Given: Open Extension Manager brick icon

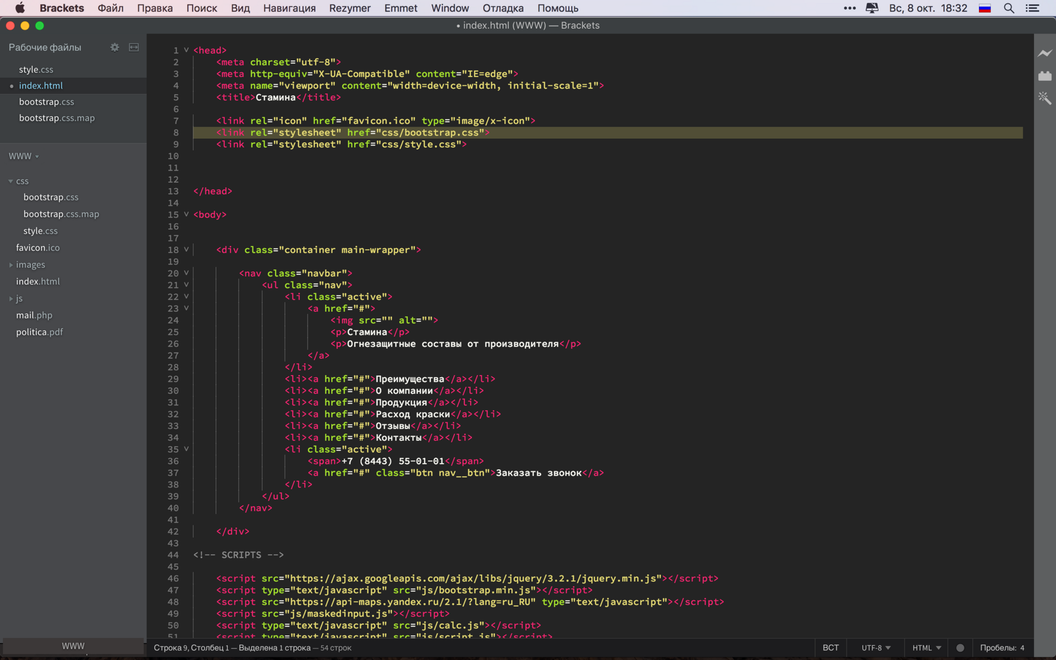Looking at the screenshot, I should point(1044,76).
